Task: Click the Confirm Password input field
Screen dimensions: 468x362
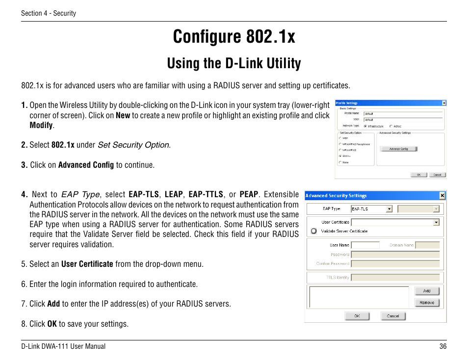Action: (395, 263)
